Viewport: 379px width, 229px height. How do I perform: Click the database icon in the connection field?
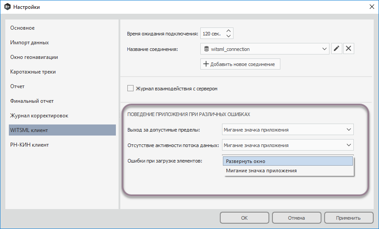coord(207,49)
